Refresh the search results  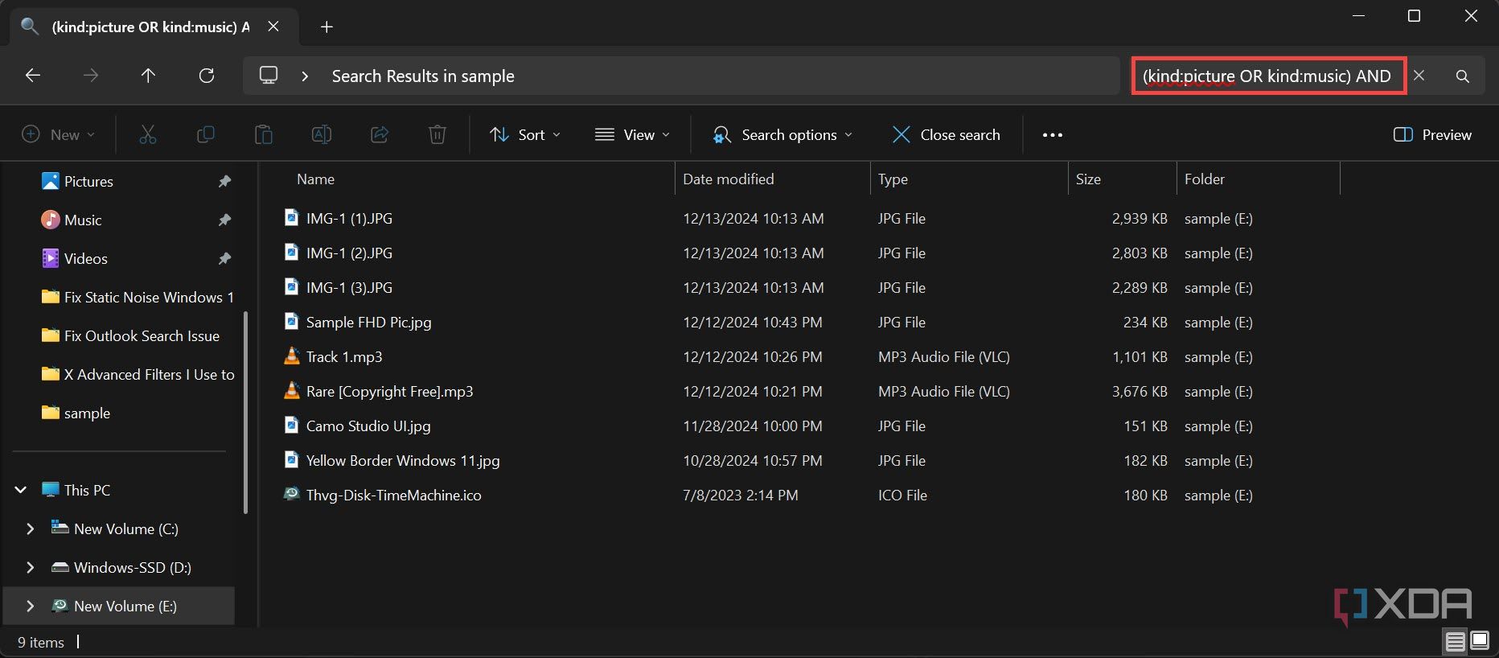(x=207, y=76)
